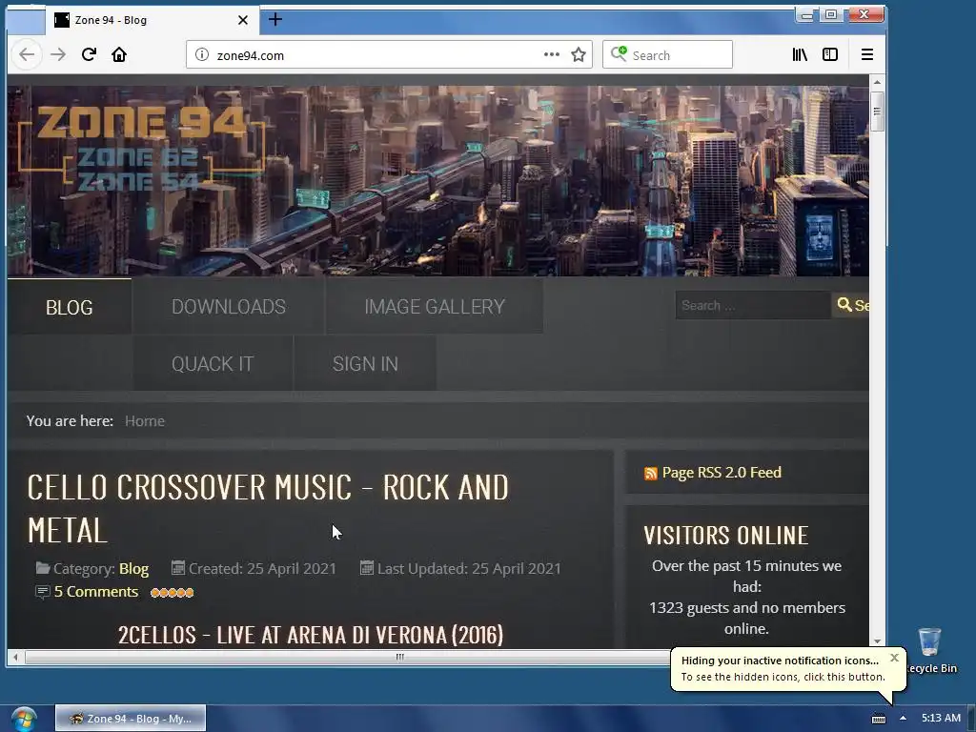
Task: Follow the Home breadcrumb link
Action: (145, 421)
